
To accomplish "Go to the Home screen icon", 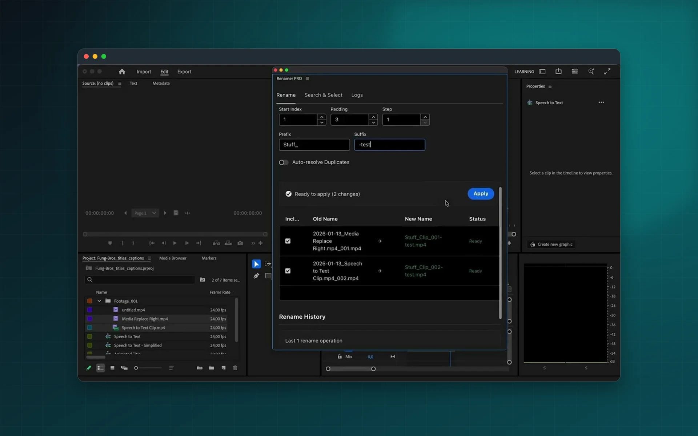I will (122, 72).
